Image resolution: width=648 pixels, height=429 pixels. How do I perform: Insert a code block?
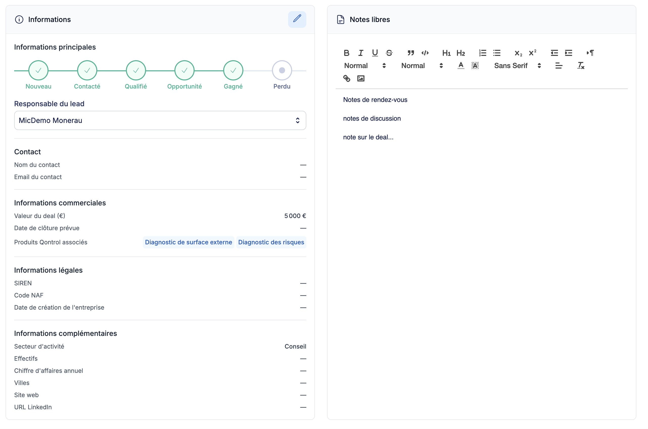point(425,53)
